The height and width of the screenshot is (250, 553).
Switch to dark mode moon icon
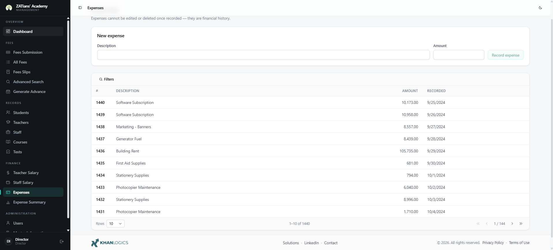click(540, 8)
